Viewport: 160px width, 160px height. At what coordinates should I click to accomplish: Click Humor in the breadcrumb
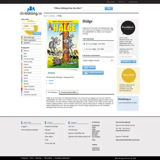[x=52, y=16]
